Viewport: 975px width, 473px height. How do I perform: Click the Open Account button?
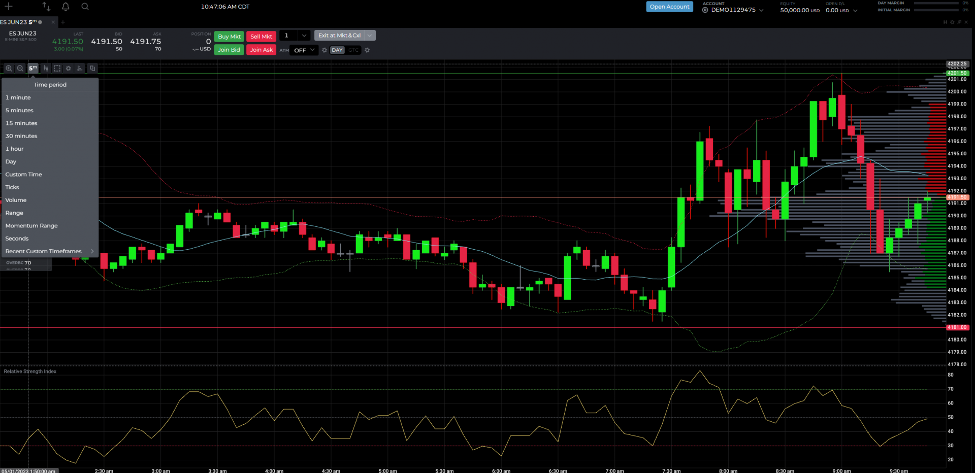point(669,7)
